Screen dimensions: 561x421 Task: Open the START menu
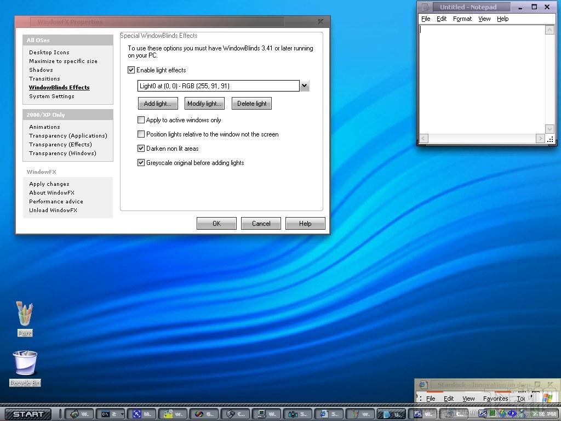(x=28, y=414)
